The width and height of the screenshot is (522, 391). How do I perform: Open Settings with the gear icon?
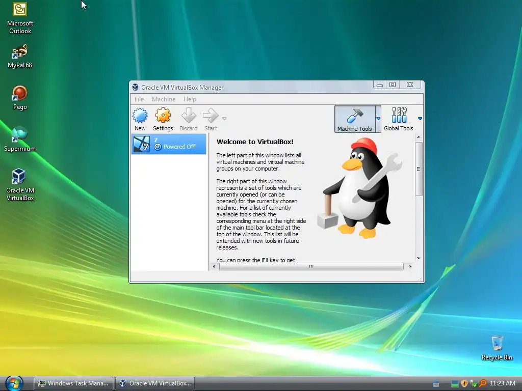[x=163, y=116]
